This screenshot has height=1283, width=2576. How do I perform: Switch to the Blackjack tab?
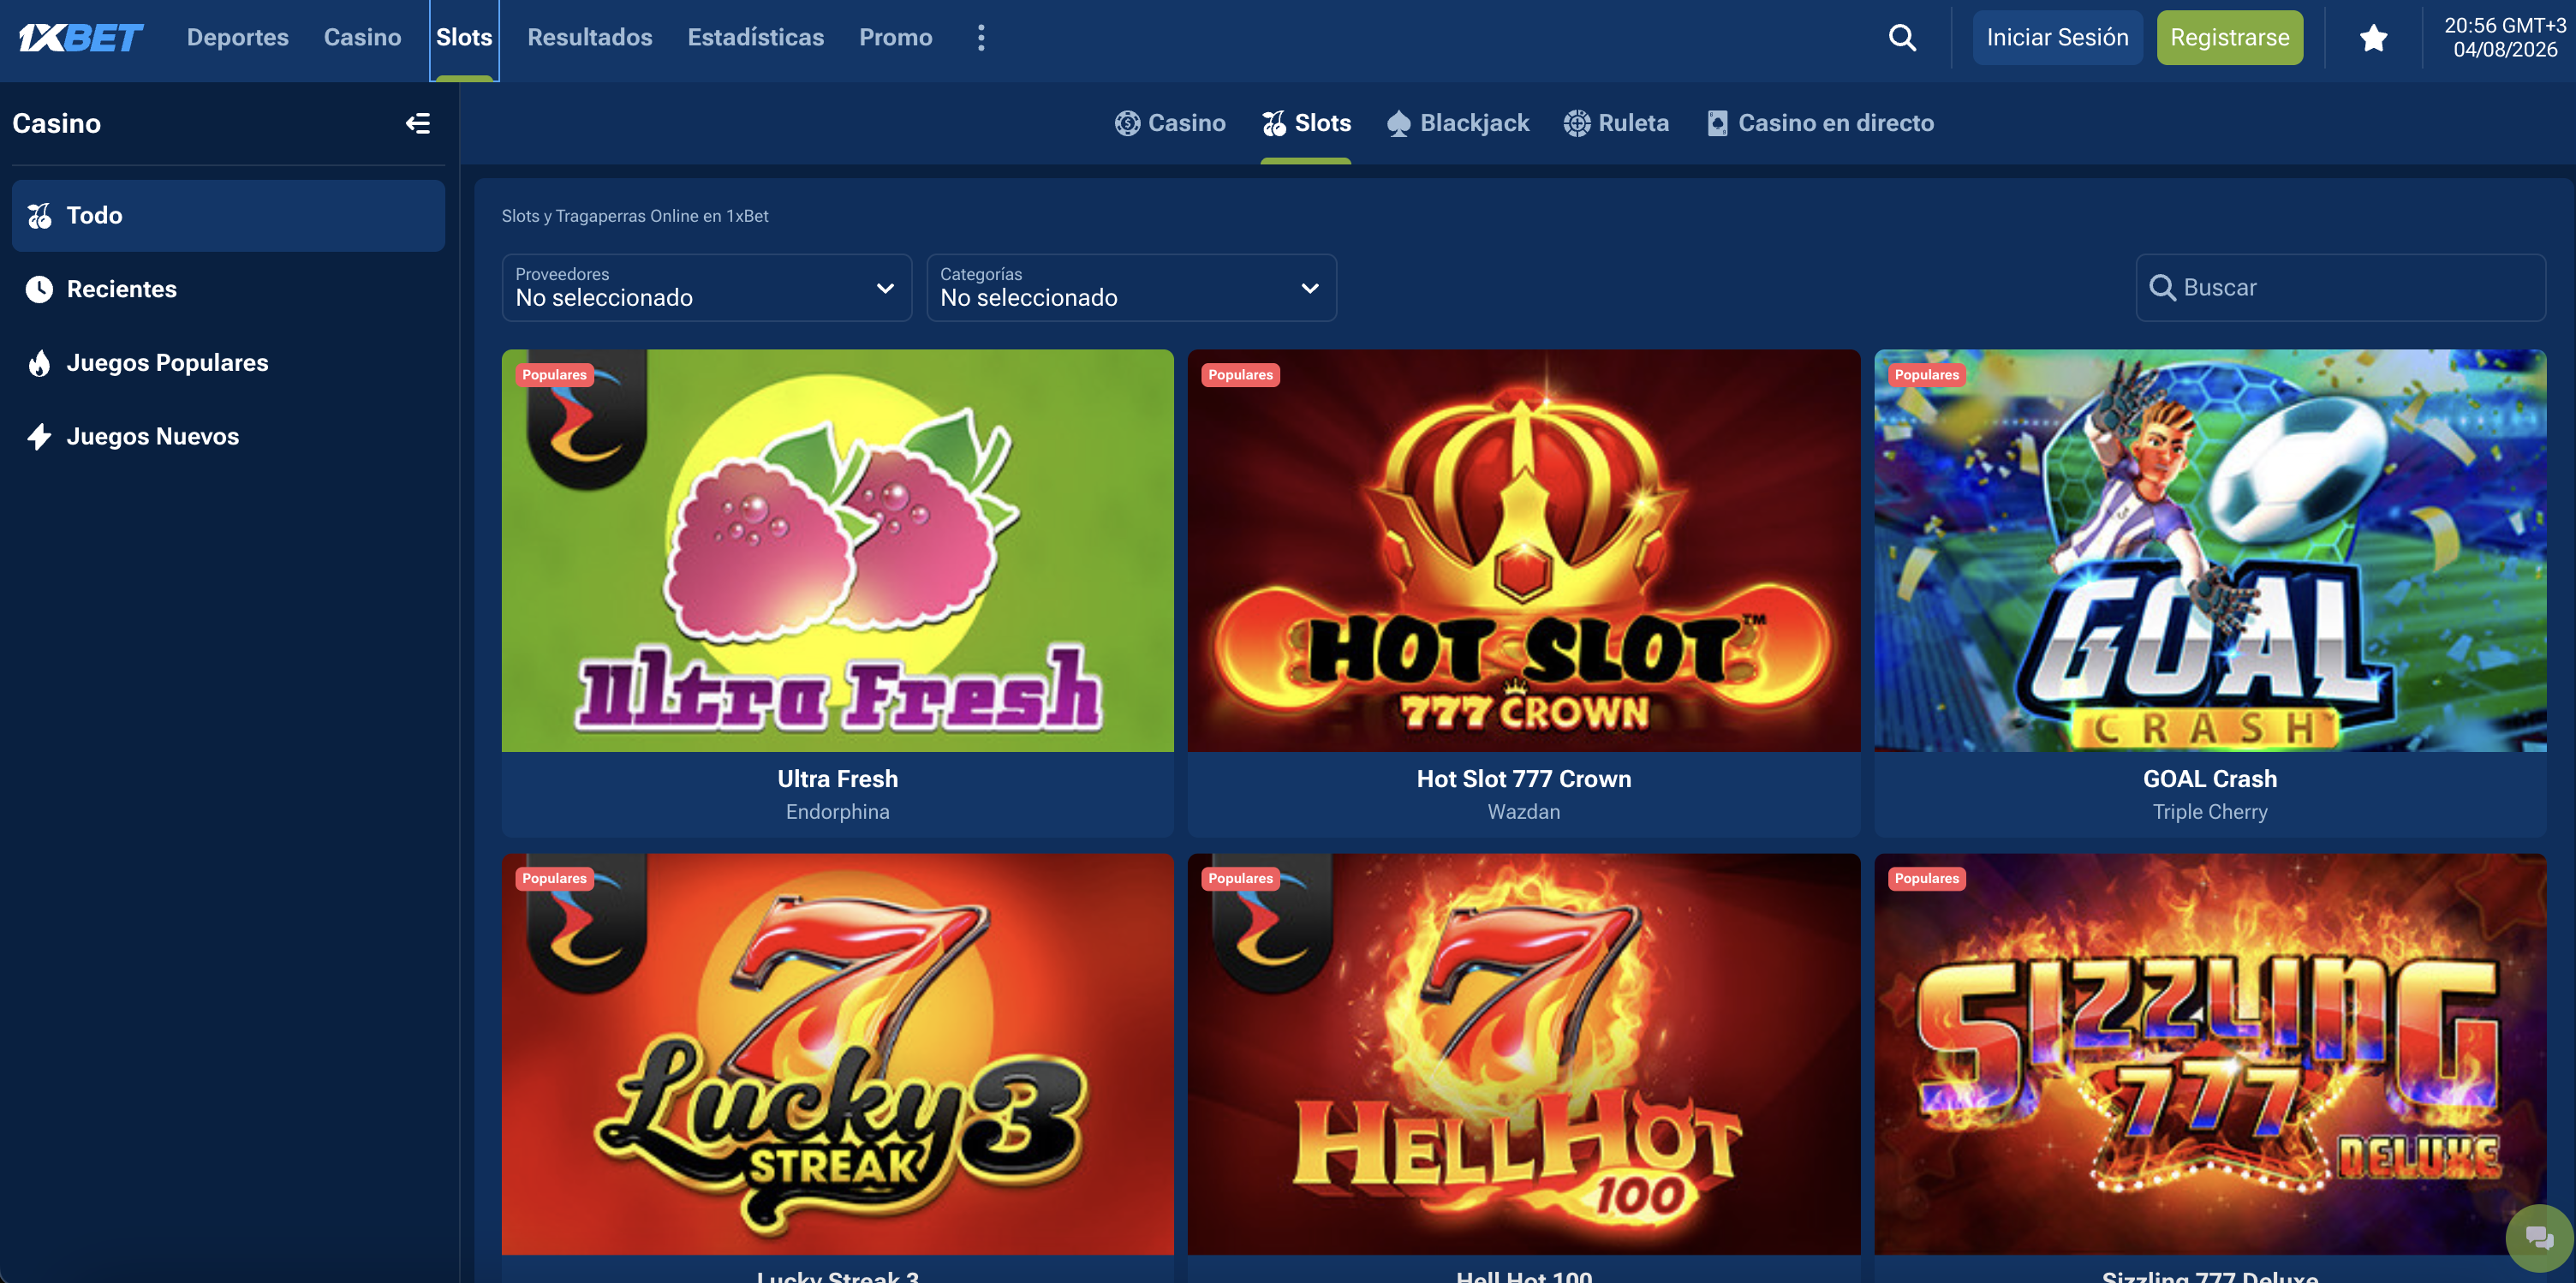(1458, 123)
